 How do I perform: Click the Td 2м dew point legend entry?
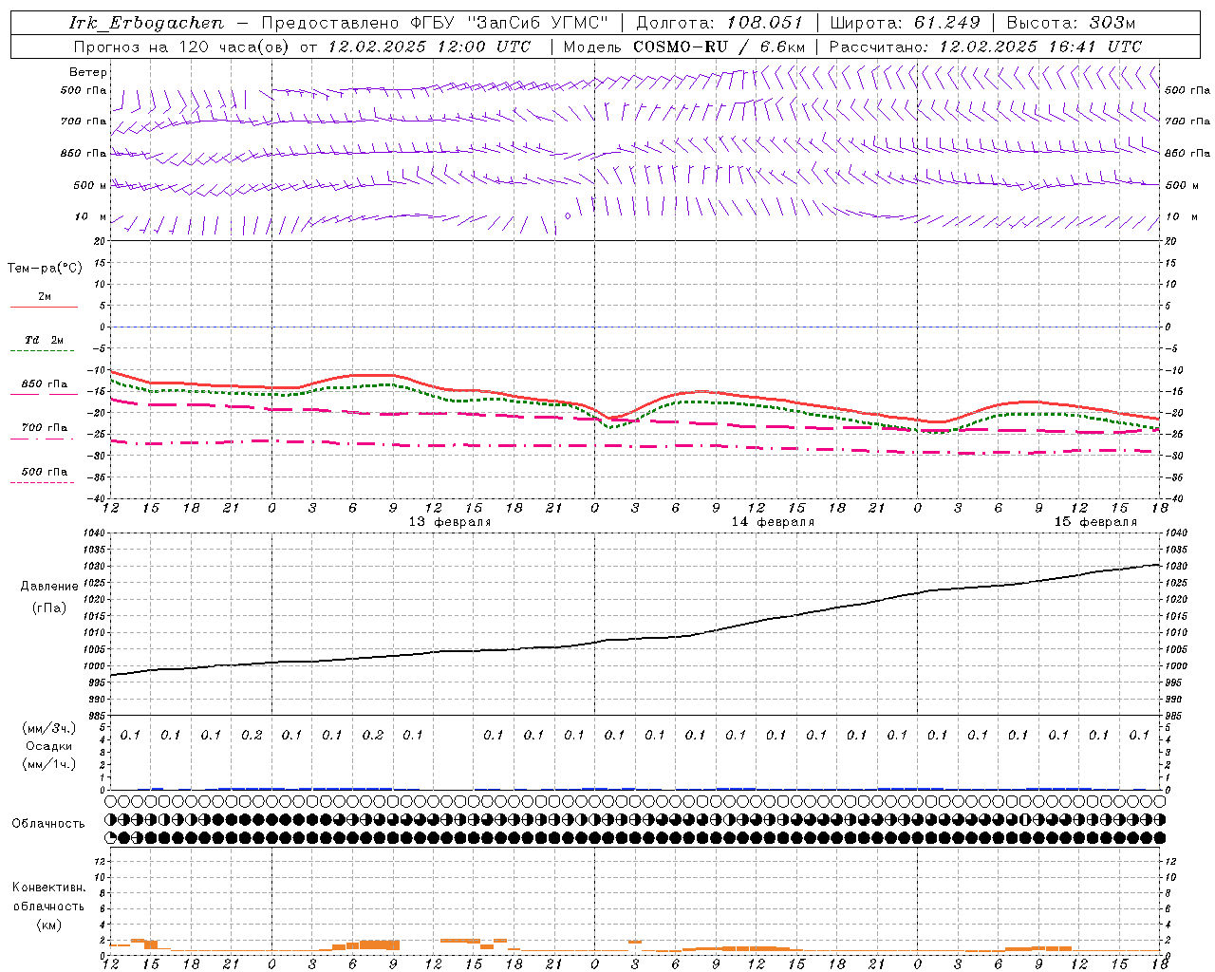point(45,340)
